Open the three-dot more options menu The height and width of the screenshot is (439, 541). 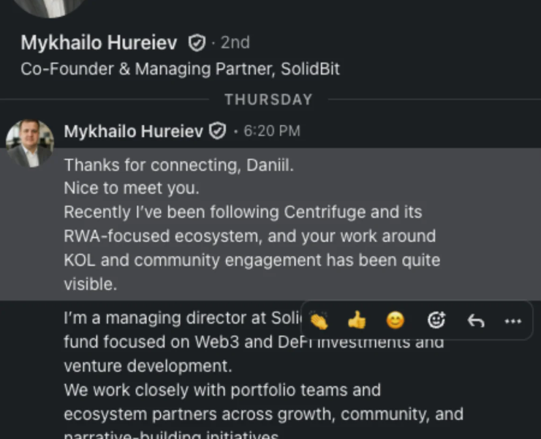[513, 320]
